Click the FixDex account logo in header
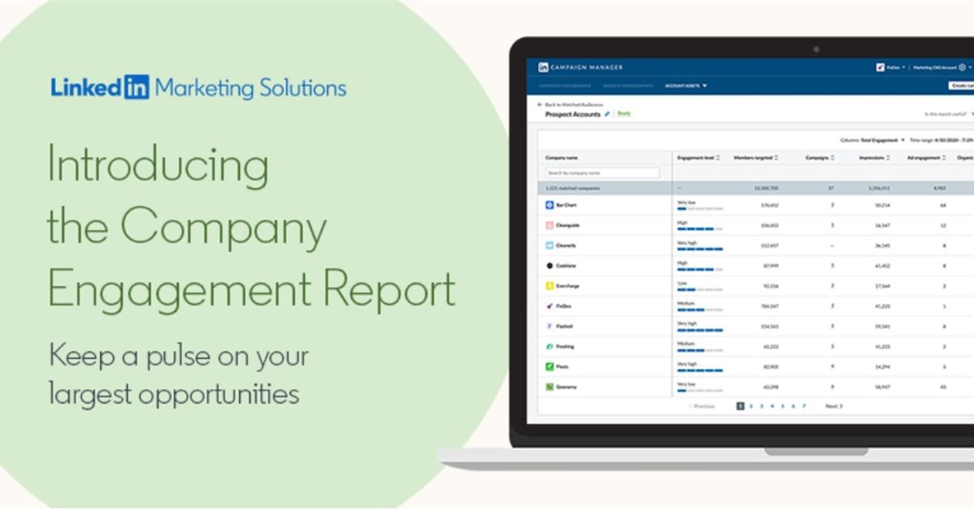 point(881,67)
